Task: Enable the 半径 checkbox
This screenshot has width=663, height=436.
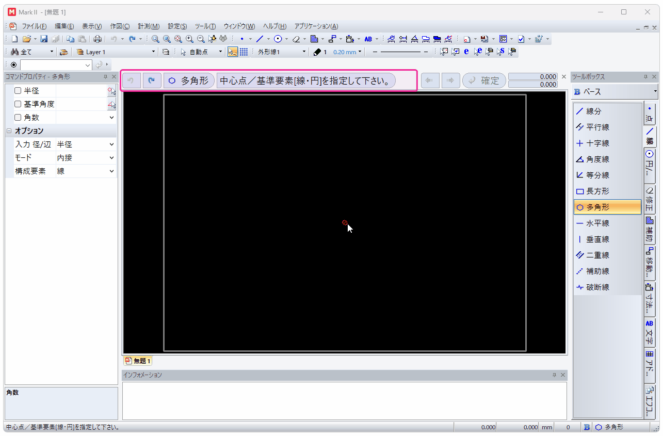Action: click(18, 91)
